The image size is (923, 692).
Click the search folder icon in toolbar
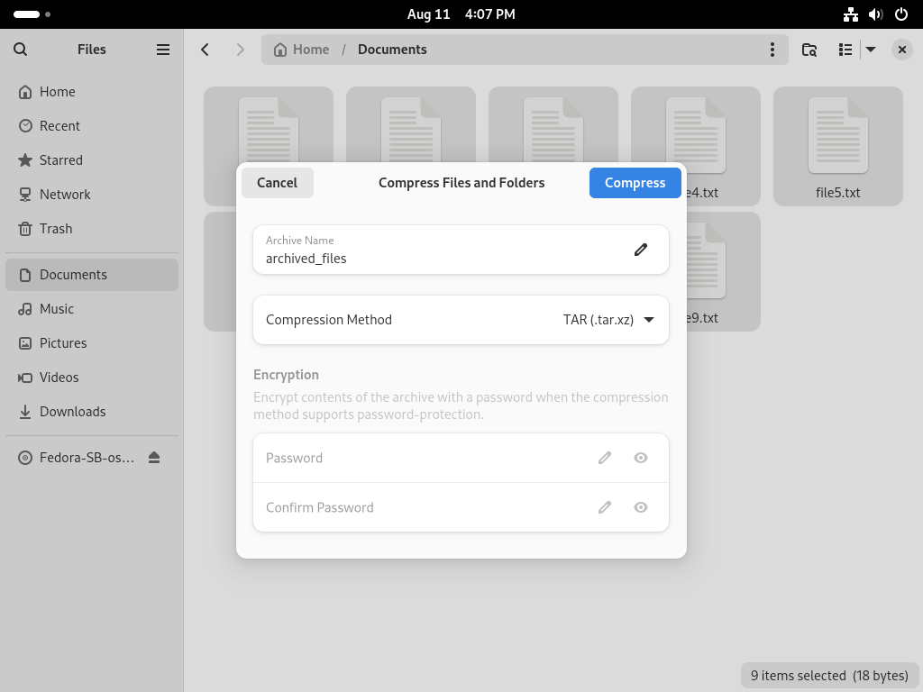[809, 50]
